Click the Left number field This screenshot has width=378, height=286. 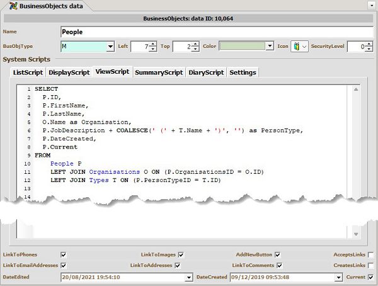[x=140, y=46]
